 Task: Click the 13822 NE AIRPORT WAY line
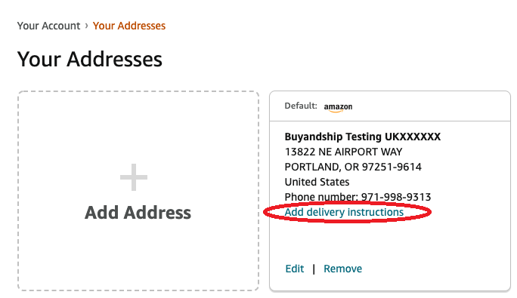click(343, 152)
